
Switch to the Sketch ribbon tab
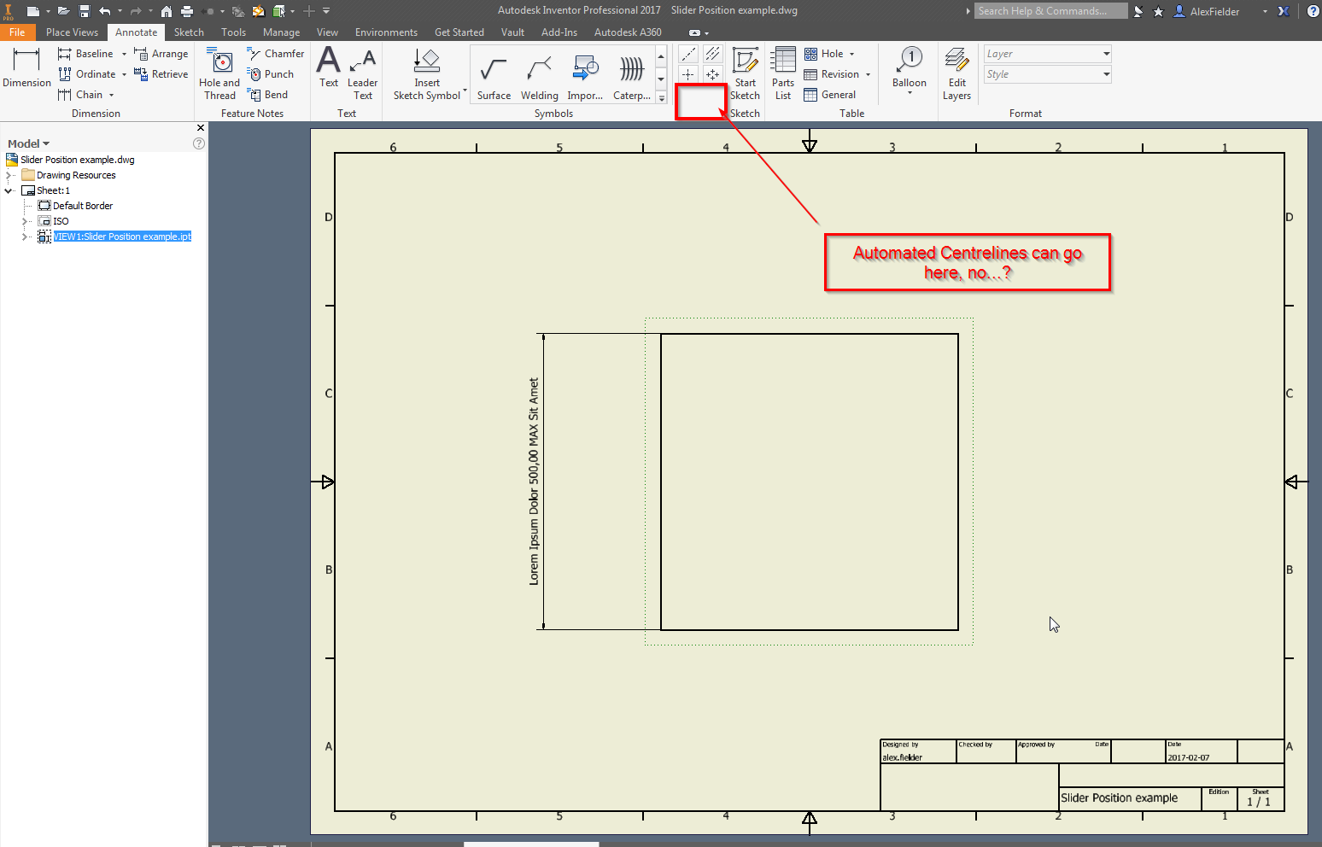click(189, 32)
